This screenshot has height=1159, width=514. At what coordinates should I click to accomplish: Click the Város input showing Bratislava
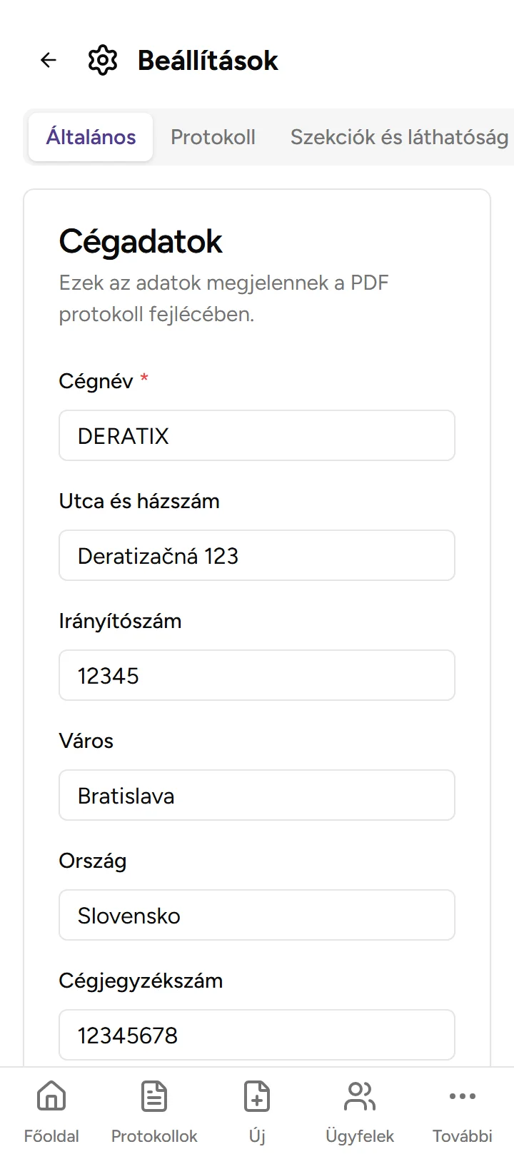click(257, 795)
